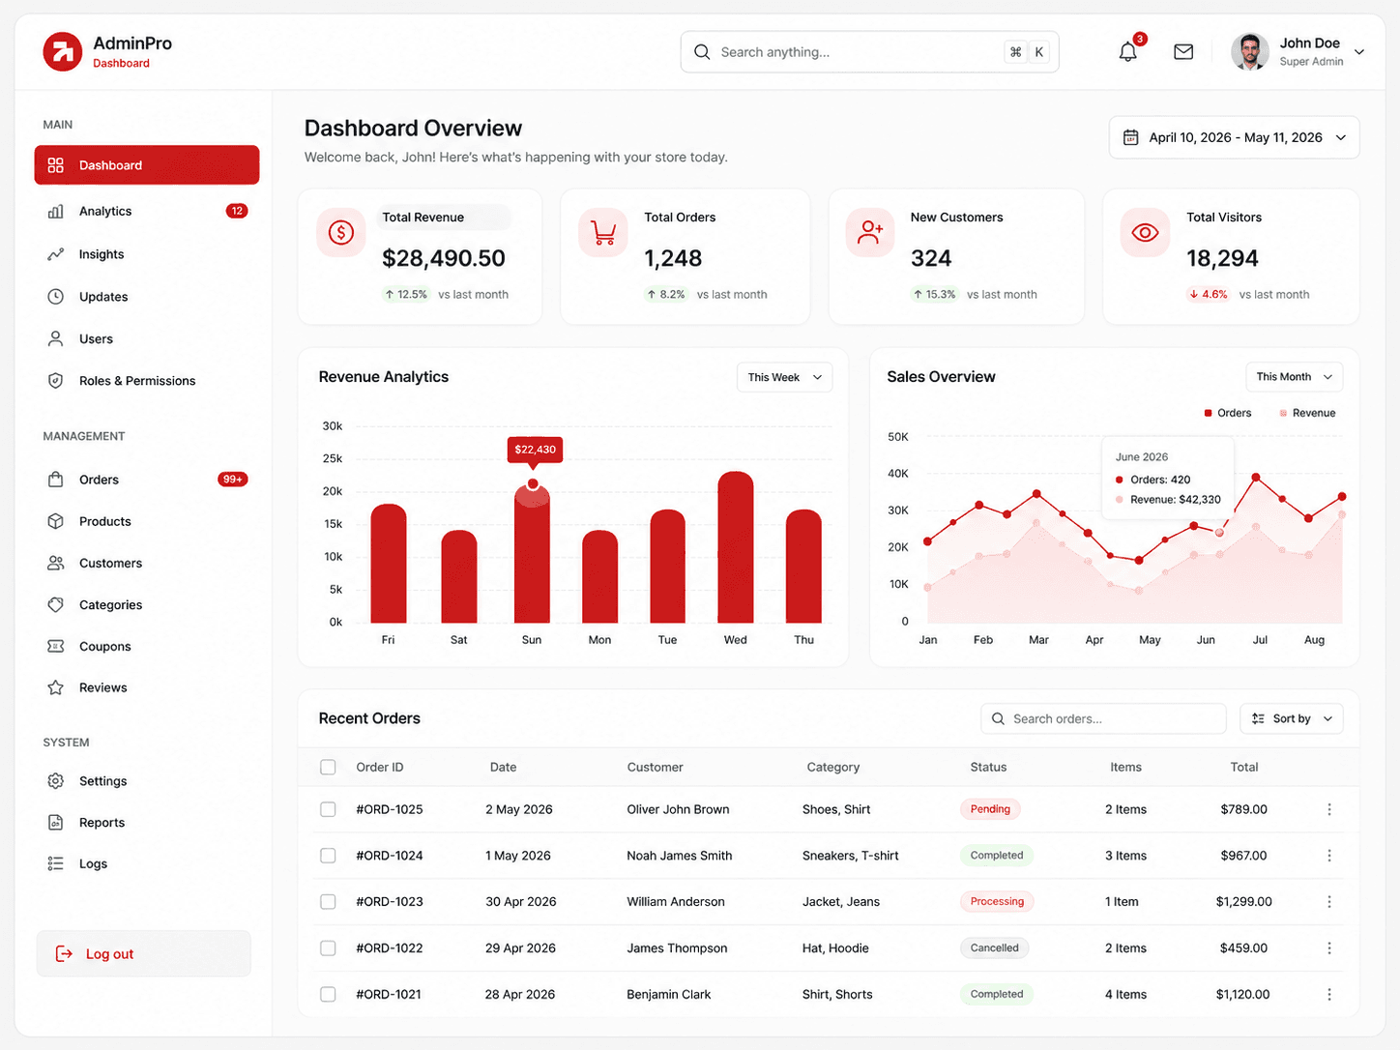Open row actions for order #ORD-1025
Image resolution: width=1400 pixels, height=1050 pixels.
pos(1329,809)
